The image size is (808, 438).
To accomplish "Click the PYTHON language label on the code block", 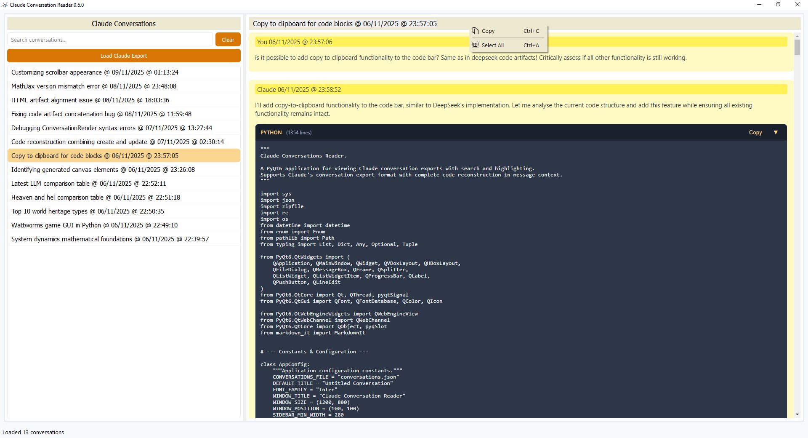I will coord(271,132).
